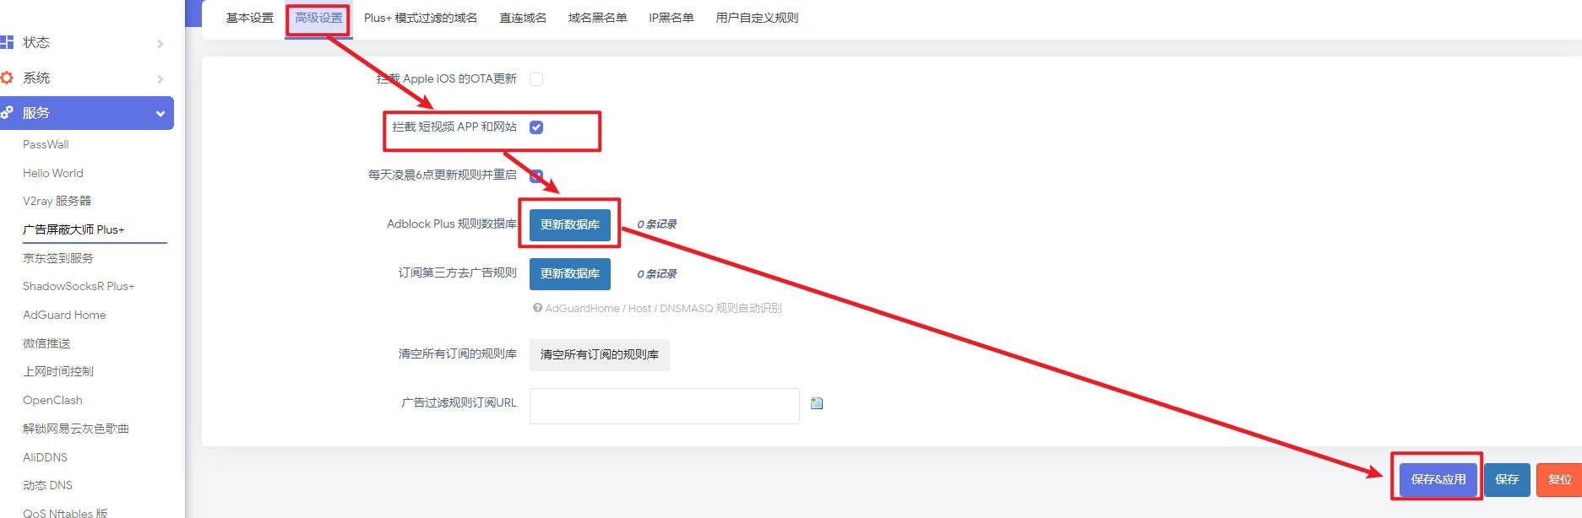The image size is (1582, 518).
Task: Click the orange 复位 reset button
Action: click(1558, 479)
